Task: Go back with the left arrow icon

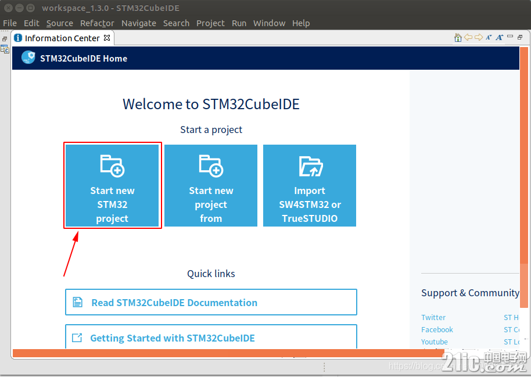Action: point(468,37)
